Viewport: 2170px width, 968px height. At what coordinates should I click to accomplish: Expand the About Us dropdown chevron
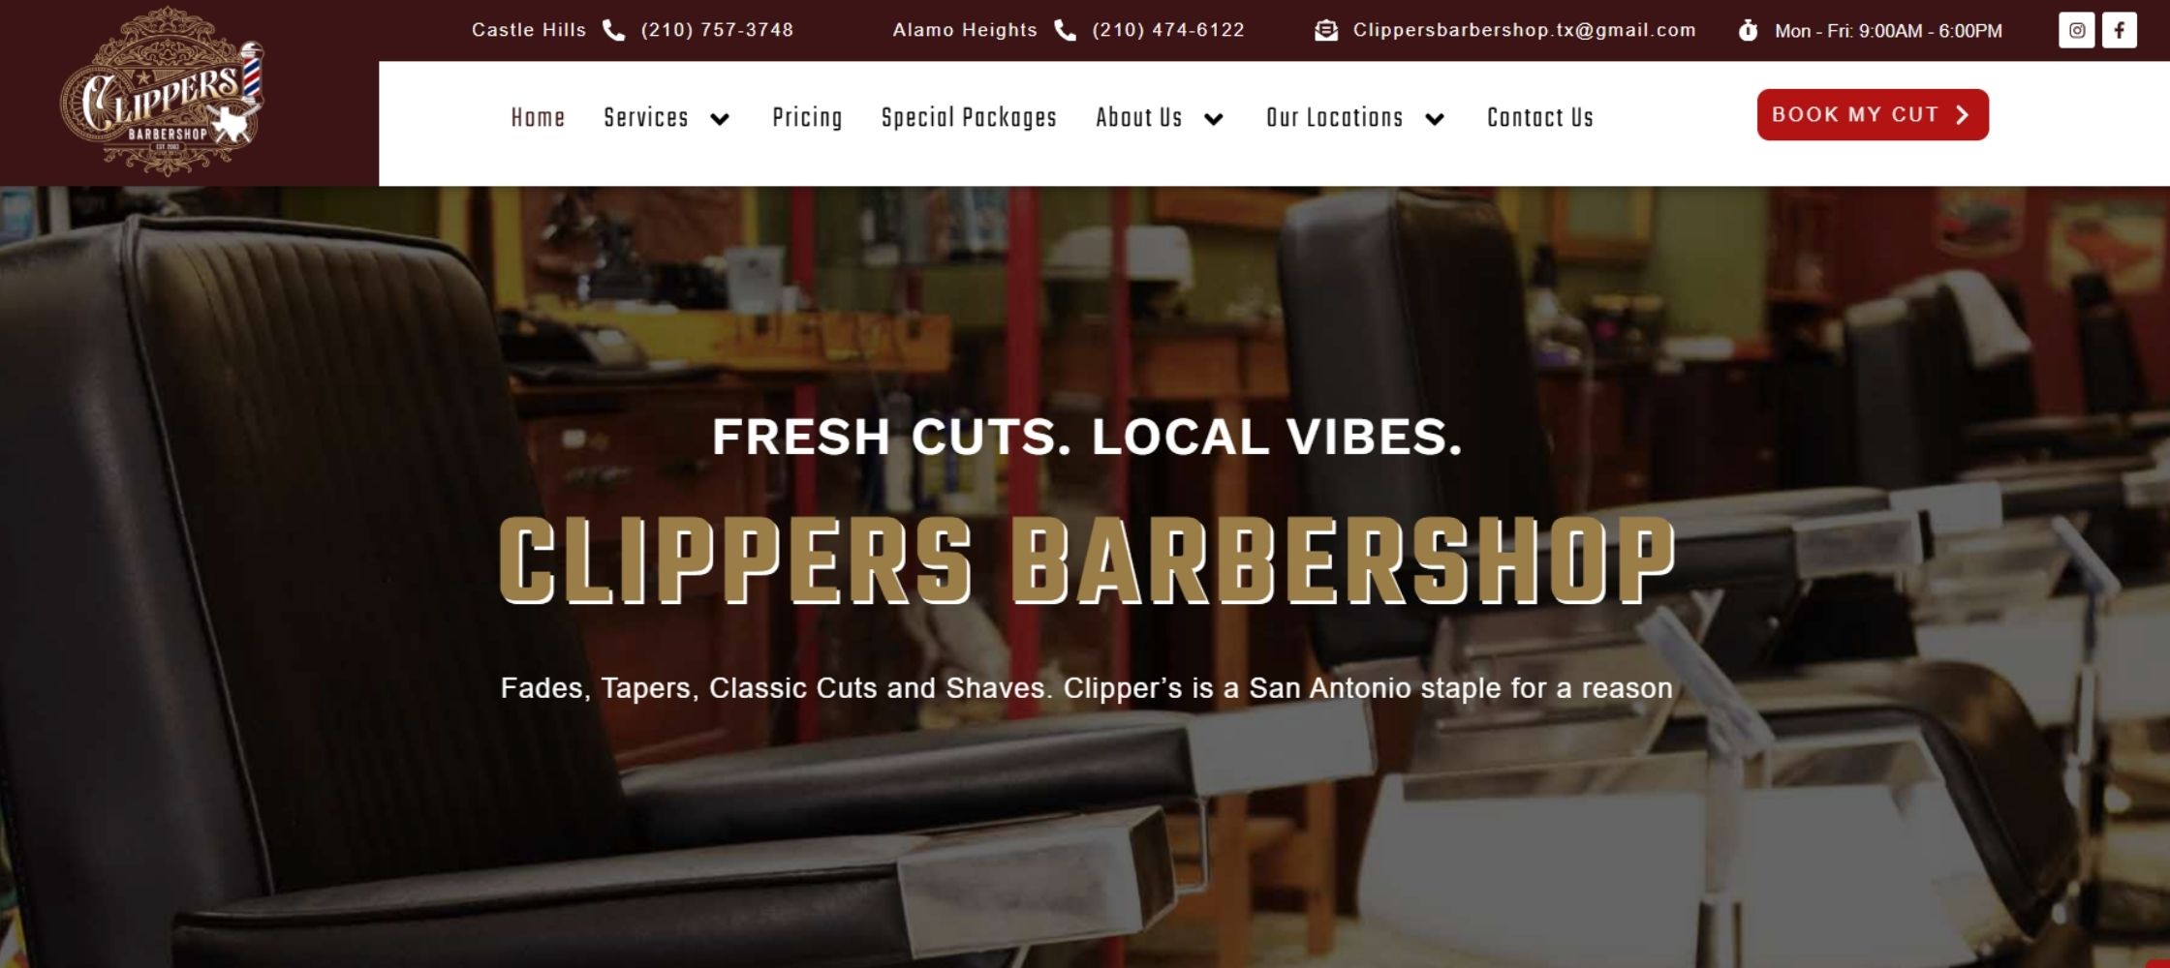coord(1214,119)
